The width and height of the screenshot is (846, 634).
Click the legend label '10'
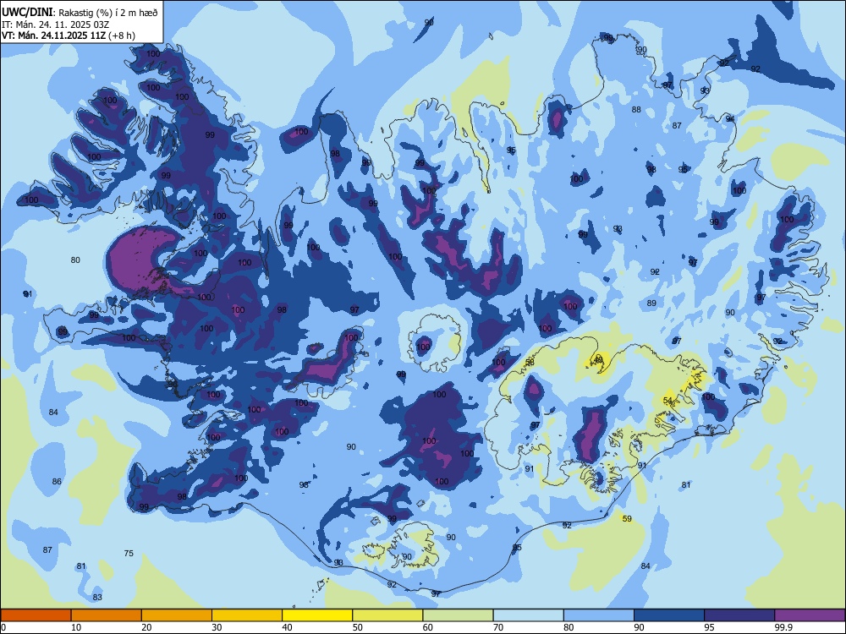pyautogui.click(x=76, y=627)
